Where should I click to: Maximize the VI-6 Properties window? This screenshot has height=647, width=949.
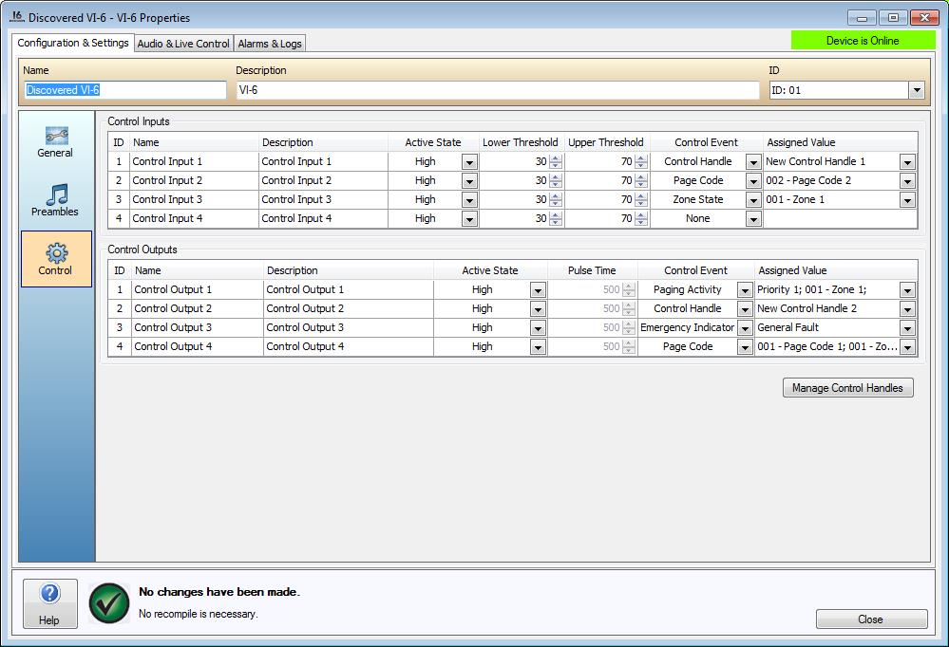893,17
